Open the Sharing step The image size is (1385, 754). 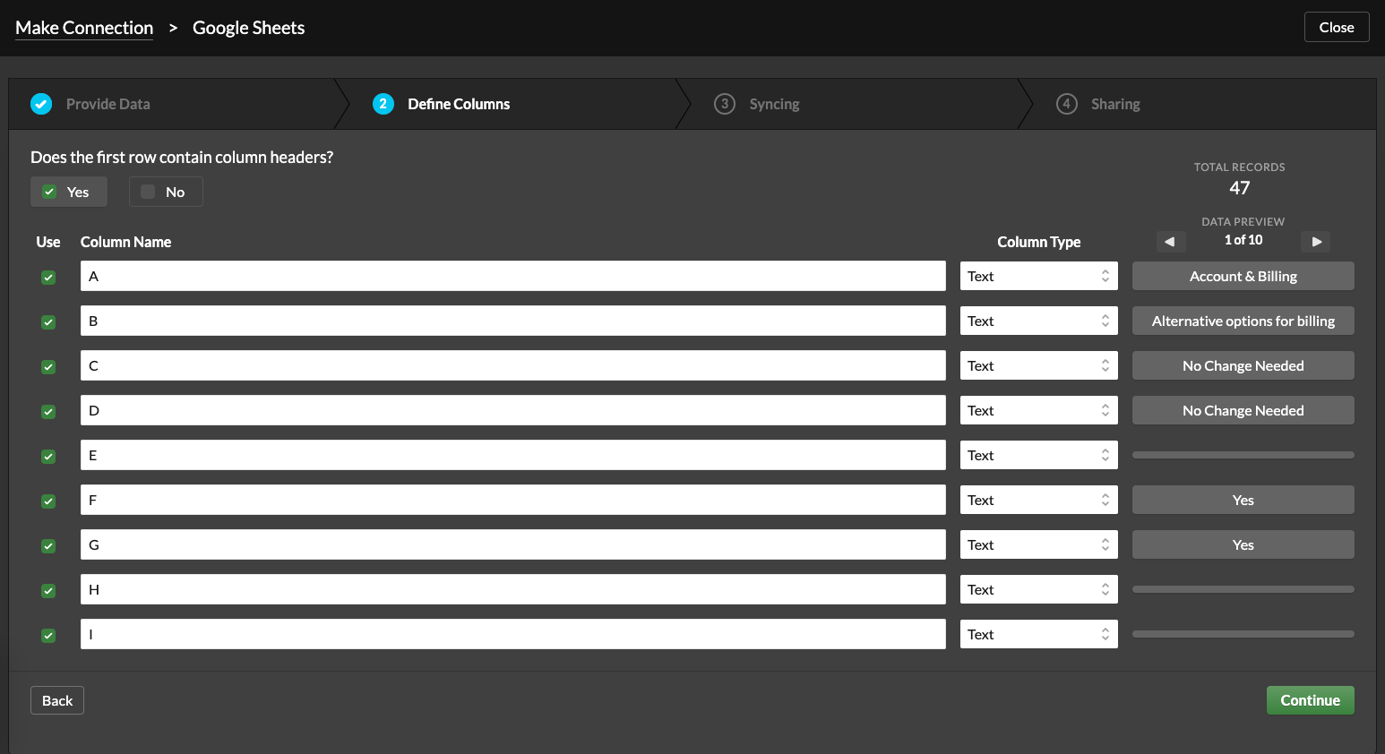1115,104
